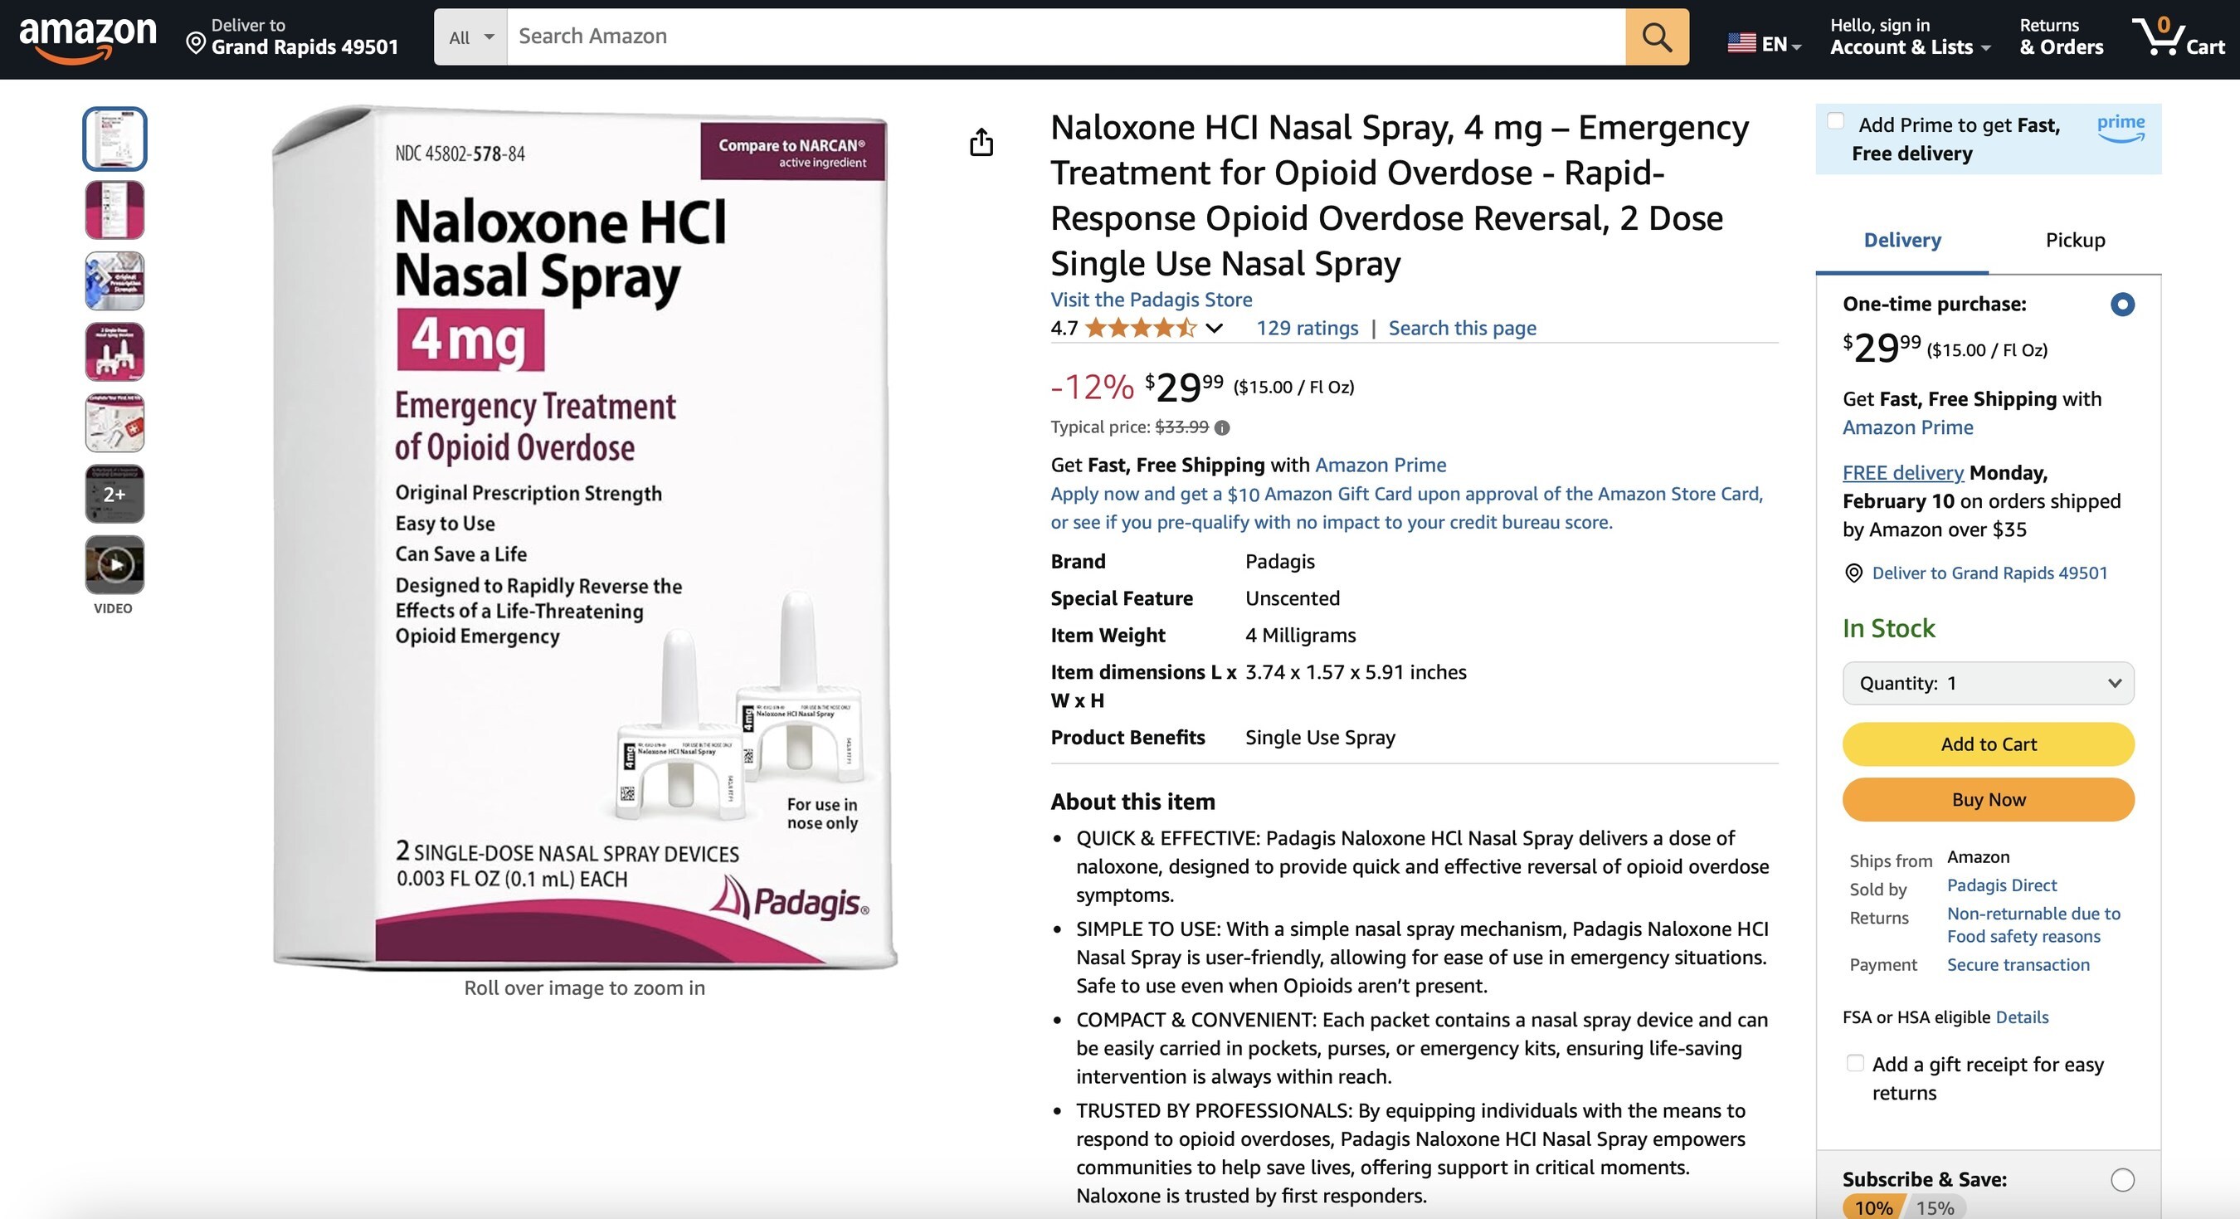Screen dimensions: 2240x1219
Task: Click the info icon next to Typical price
Action: (x=1222, y=428)
